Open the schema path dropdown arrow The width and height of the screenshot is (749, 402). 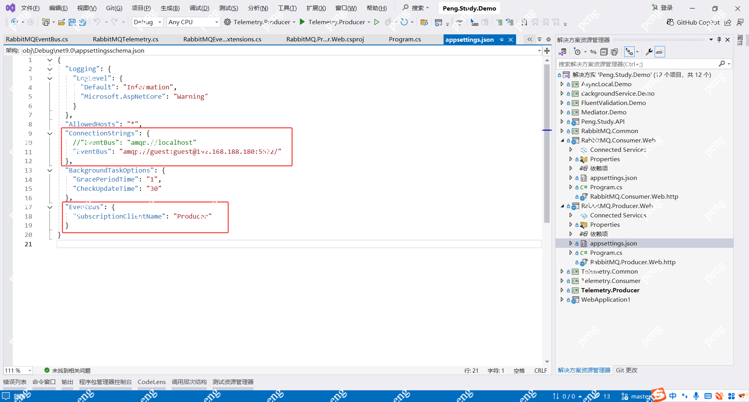[539, 51]
